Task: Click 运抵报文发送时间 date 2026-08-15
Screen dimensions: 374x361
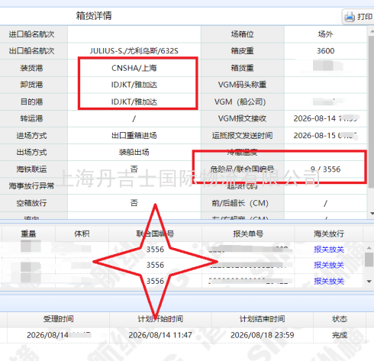Action: [314, 136]
